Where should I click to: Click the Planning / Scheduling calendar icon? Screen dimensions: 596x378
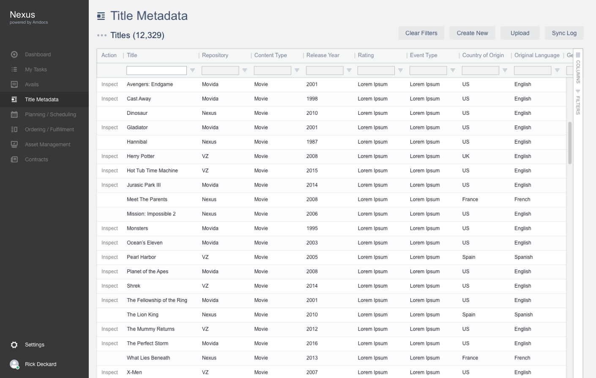point(14,114)
